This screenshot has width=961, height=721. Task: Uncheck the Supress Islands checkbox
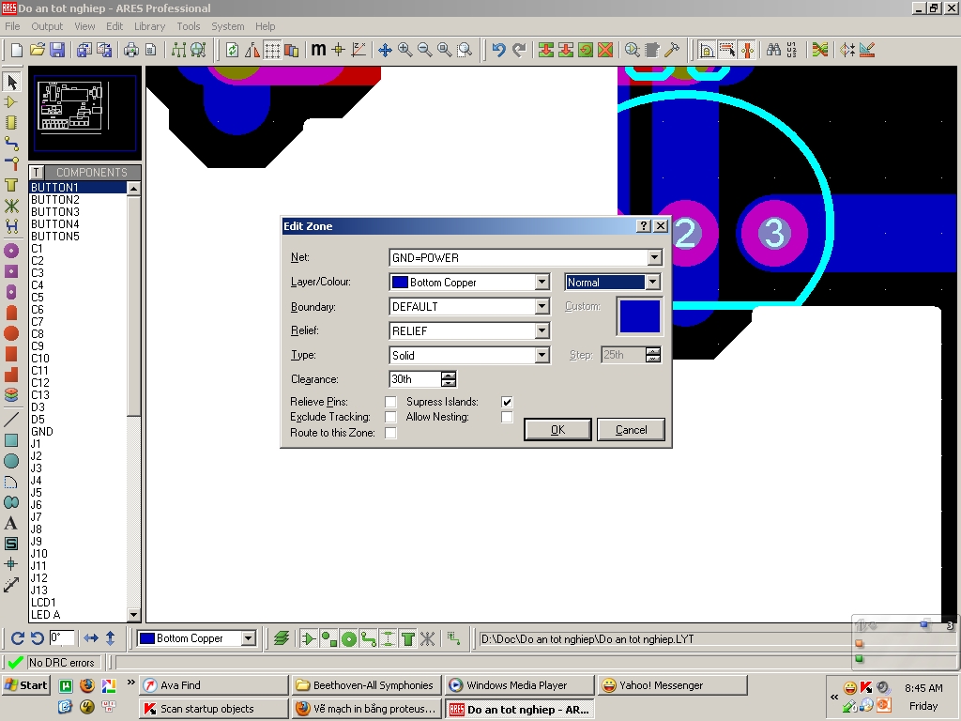click(x=507, y=402)
